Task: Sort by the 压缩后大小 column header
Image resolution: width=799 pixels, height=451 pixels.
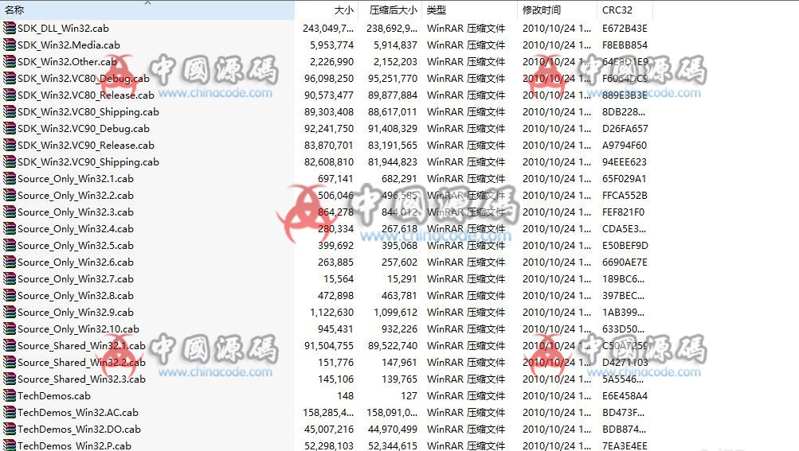Action: [390, 10]
